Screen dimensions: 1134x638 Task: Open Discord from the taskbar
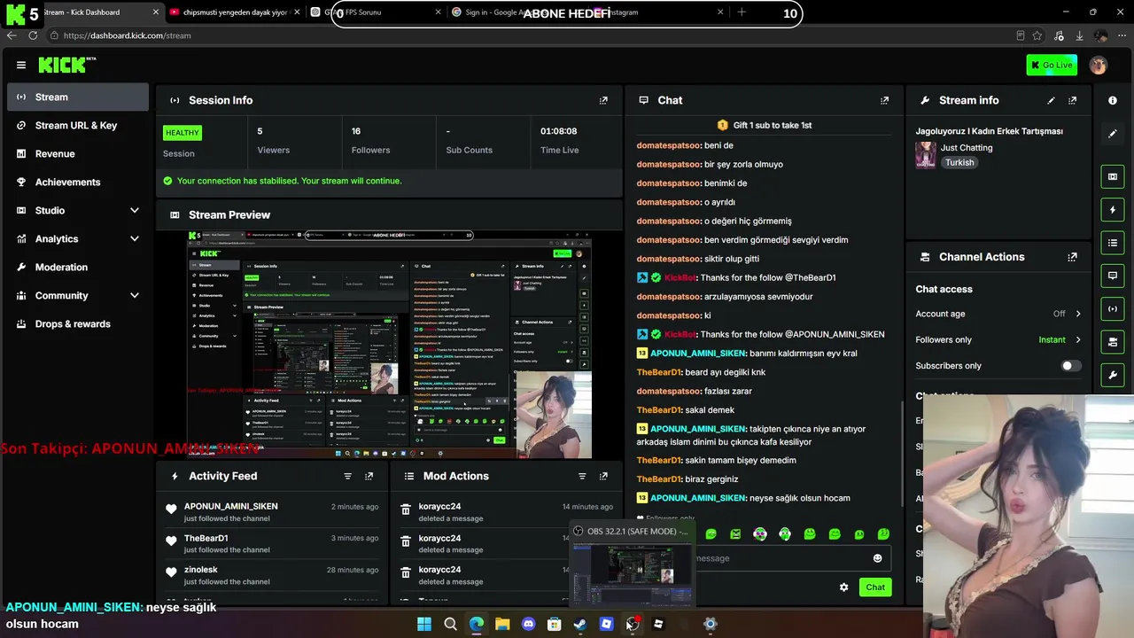(x=529, y=624)
